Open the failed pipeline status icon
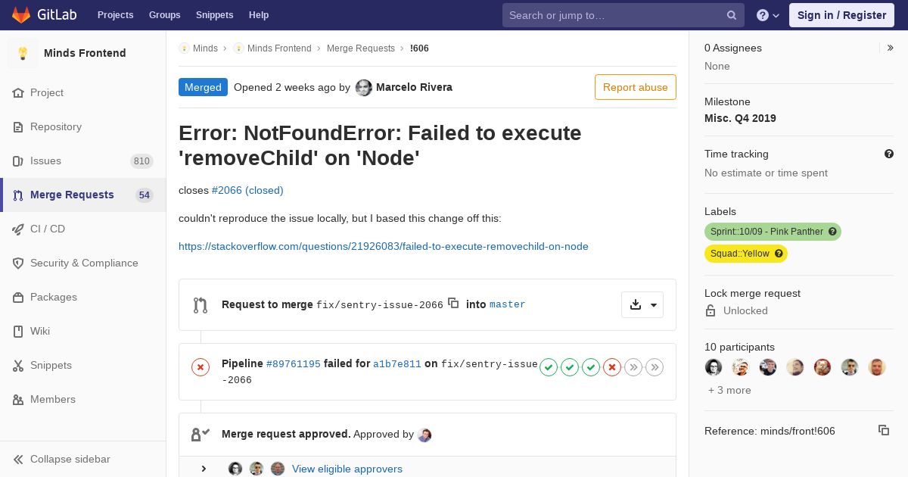The image size is (908, 477). click(x=201, y=367)
